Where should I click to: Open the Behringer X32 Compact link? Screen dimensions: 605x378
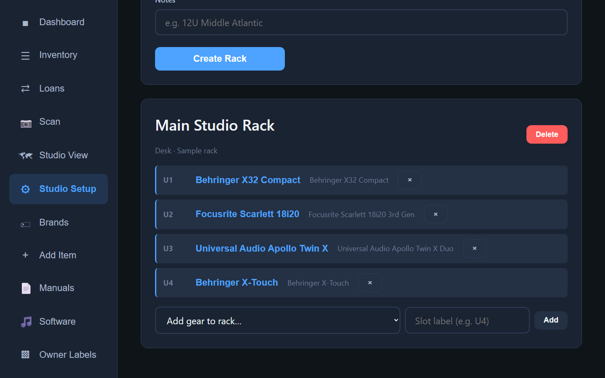pos(248,180)
